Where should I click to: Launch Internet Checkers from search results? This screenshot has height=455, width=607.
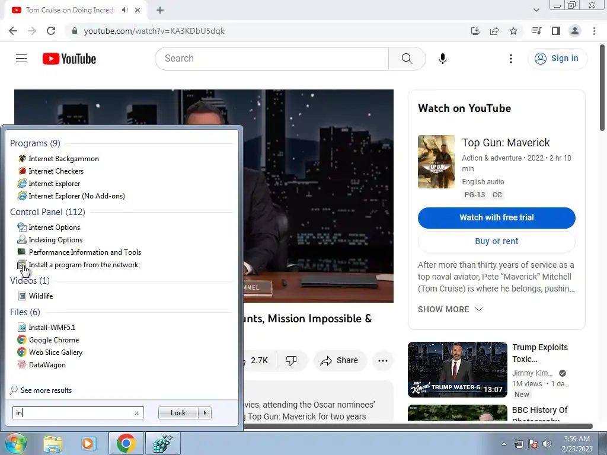(56, 171)
